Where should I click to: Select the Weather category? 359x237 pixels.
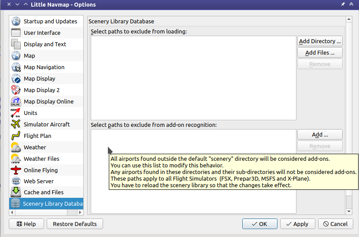point(47,147)
